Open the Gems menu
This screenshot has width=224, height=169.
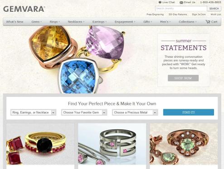click(36, 22)
